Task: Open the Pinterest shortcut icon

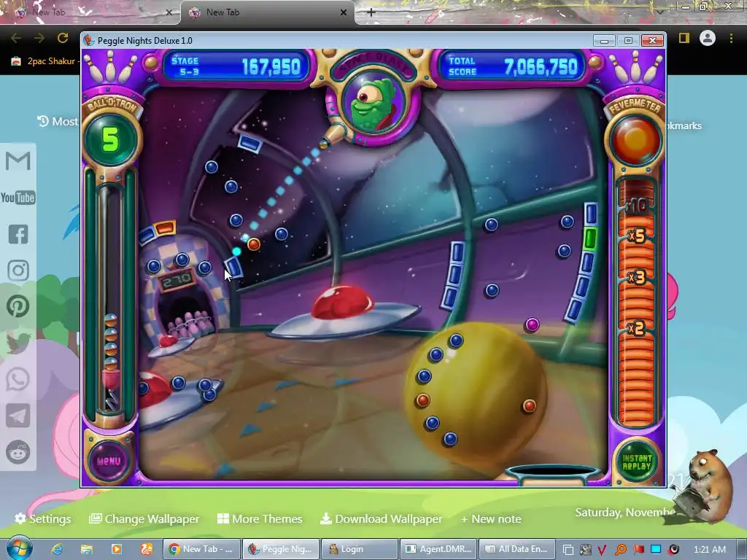Action: pos(18,306)
